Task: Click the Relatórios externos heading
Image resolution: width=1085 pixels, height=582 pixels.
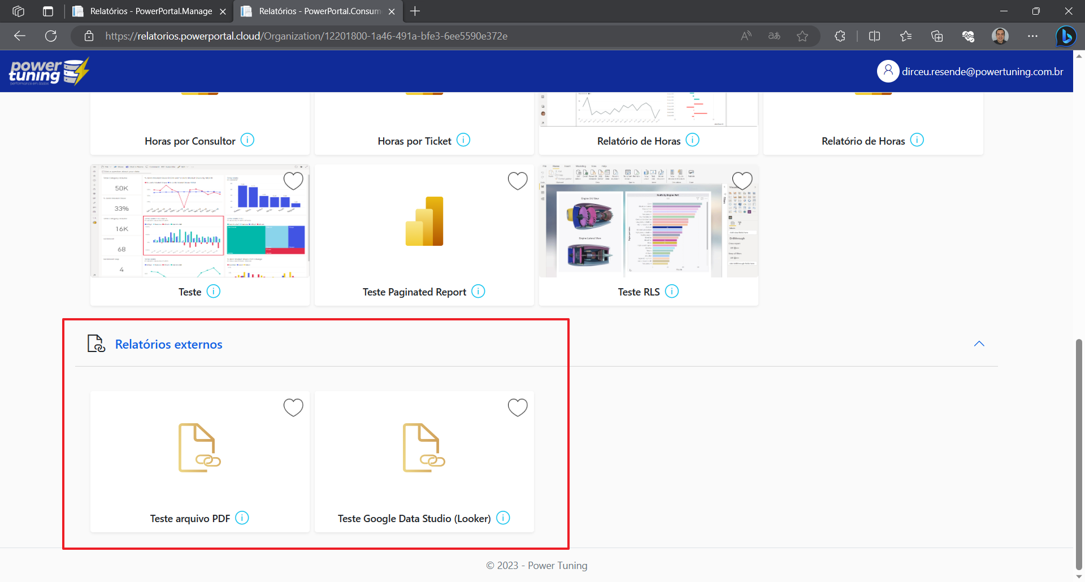Action: [x=168, y=344]
